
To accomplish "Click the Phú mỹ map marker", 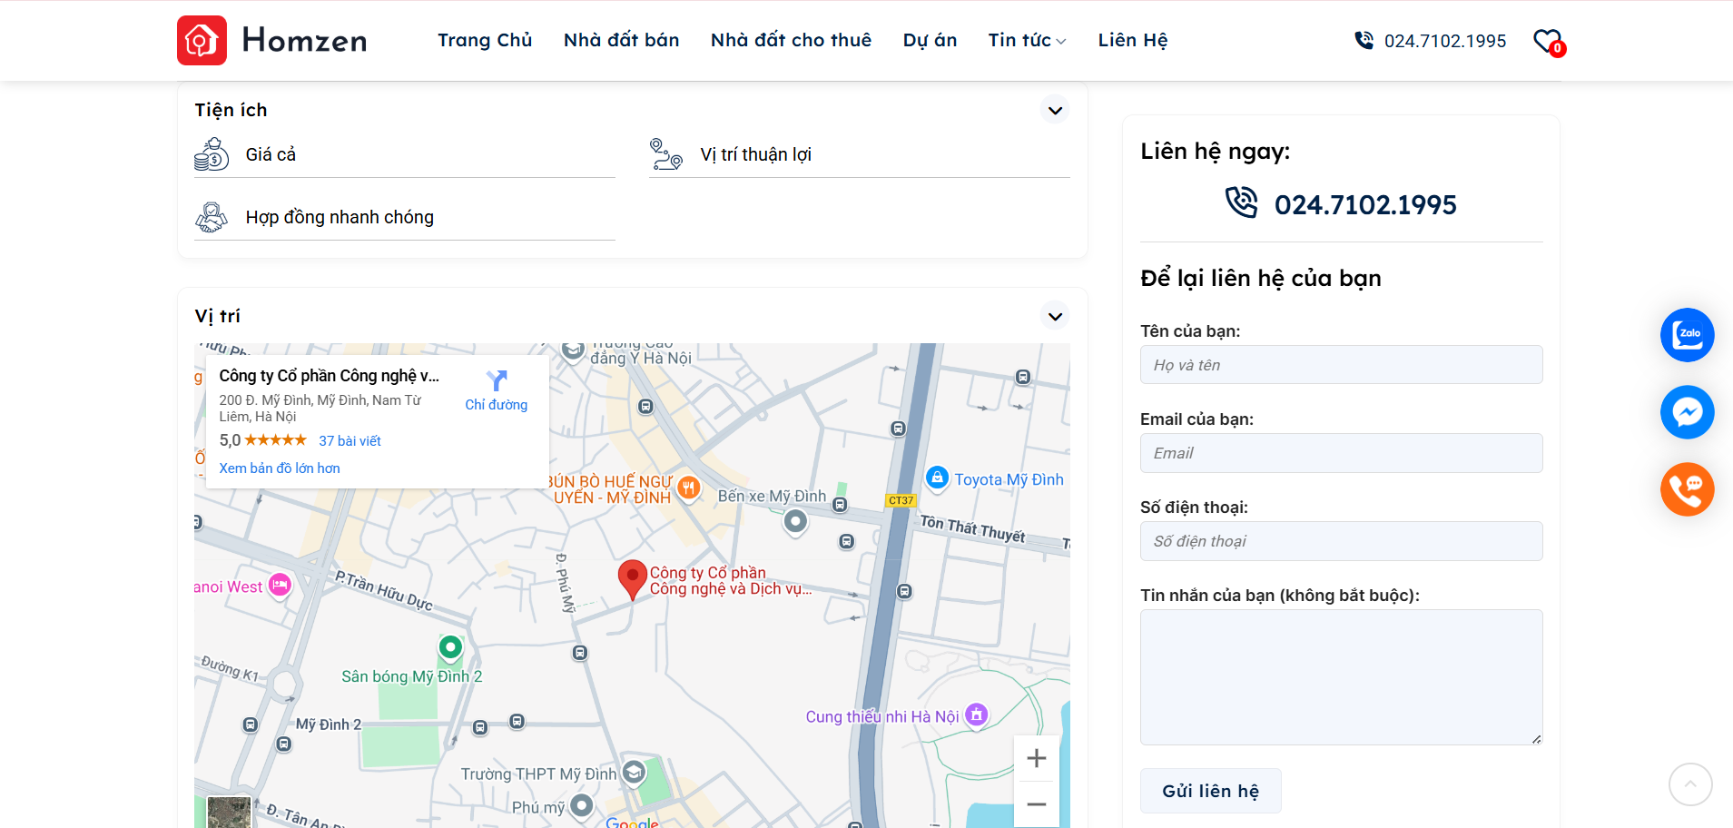I will [x=582, y=806].
